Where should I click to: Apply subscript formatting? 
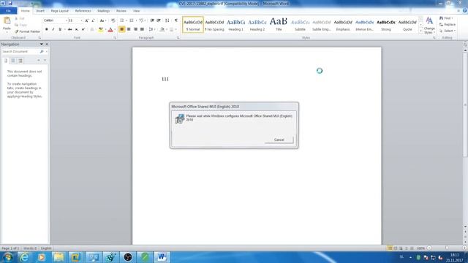pos(77,29)
